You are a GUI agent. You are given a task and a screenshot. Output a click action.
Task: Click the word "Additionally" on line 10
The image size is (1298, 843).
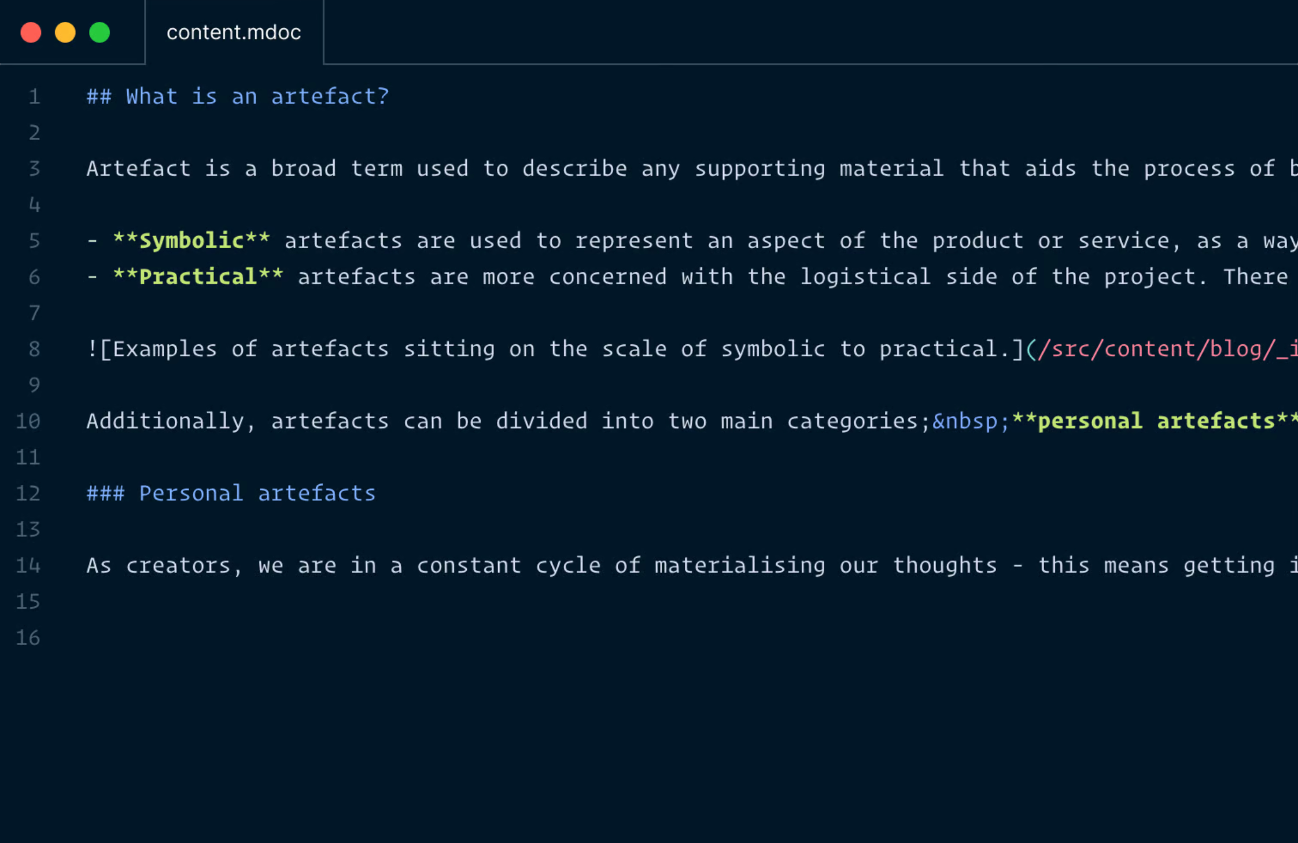(165, 421)
